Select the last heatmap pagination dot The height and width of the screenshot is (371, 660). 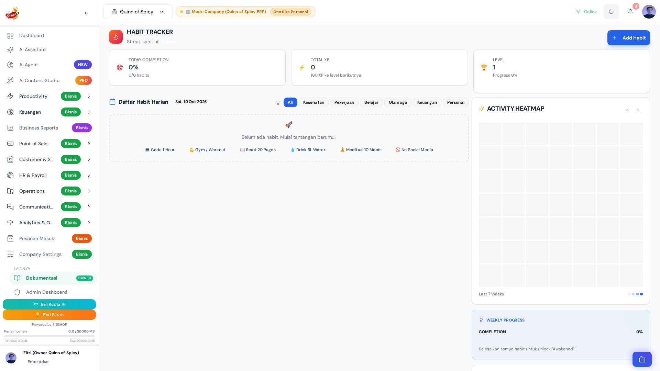[x=641, y=294]
